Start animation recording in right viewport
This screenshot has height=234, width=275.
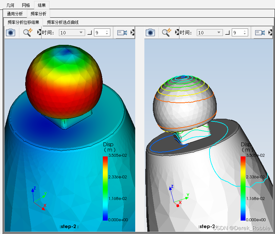(260, 33)
